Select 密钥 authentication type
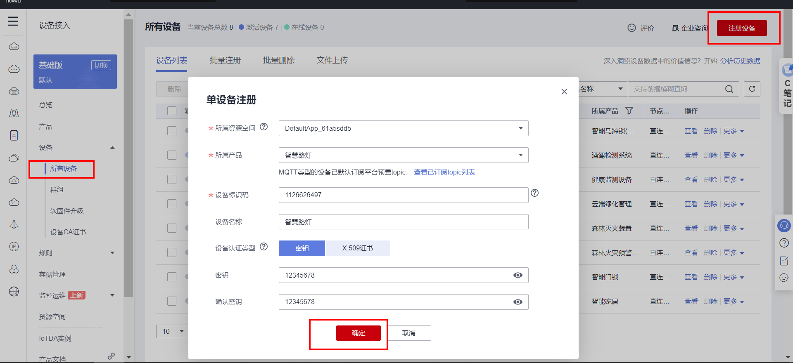Image resolution: width=793 pixels, height=363 pixels. (x=302, y=248)
